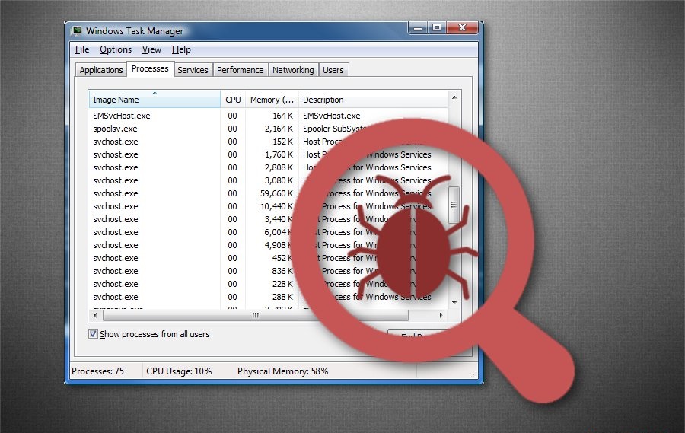Click the Task Manager title bar icon
Screen dimensions: 685x433
coord(77,31)
